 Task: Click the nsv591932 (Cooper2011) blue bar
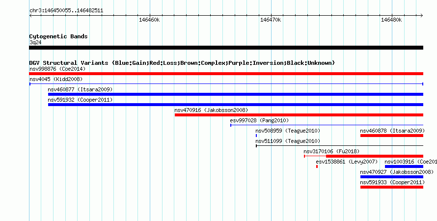[236, 105]
